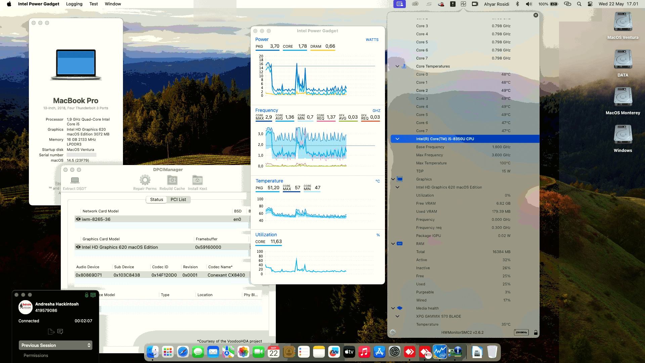Viewport: 645px width, 363px height.
Task: Click the file transfer icon in the session window
Action: click(51, 331)
